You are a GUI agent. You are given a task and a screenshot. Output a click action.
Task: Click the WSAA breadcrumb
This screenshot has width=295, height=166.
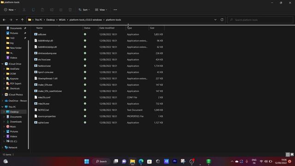tap(62, 20)
